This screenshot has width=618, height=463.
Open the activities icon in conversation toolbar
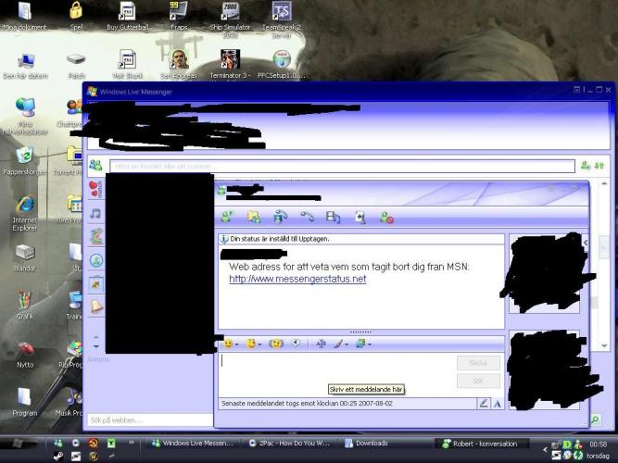tap(333, 217)
